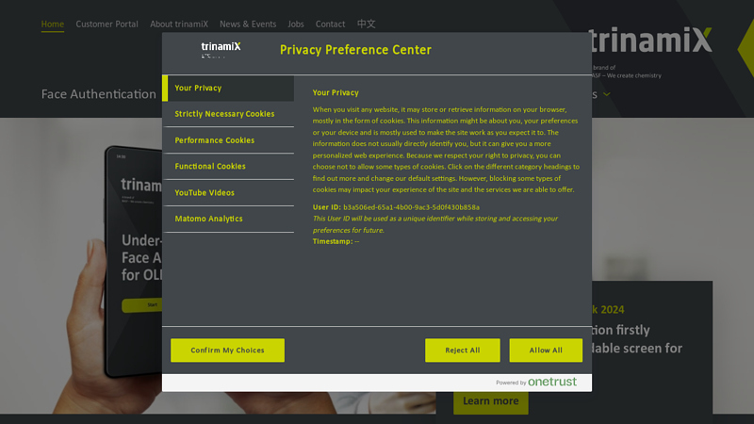Open Face Authentication menu item
Screen dimensions: 754x424
(x=99, y=94)
